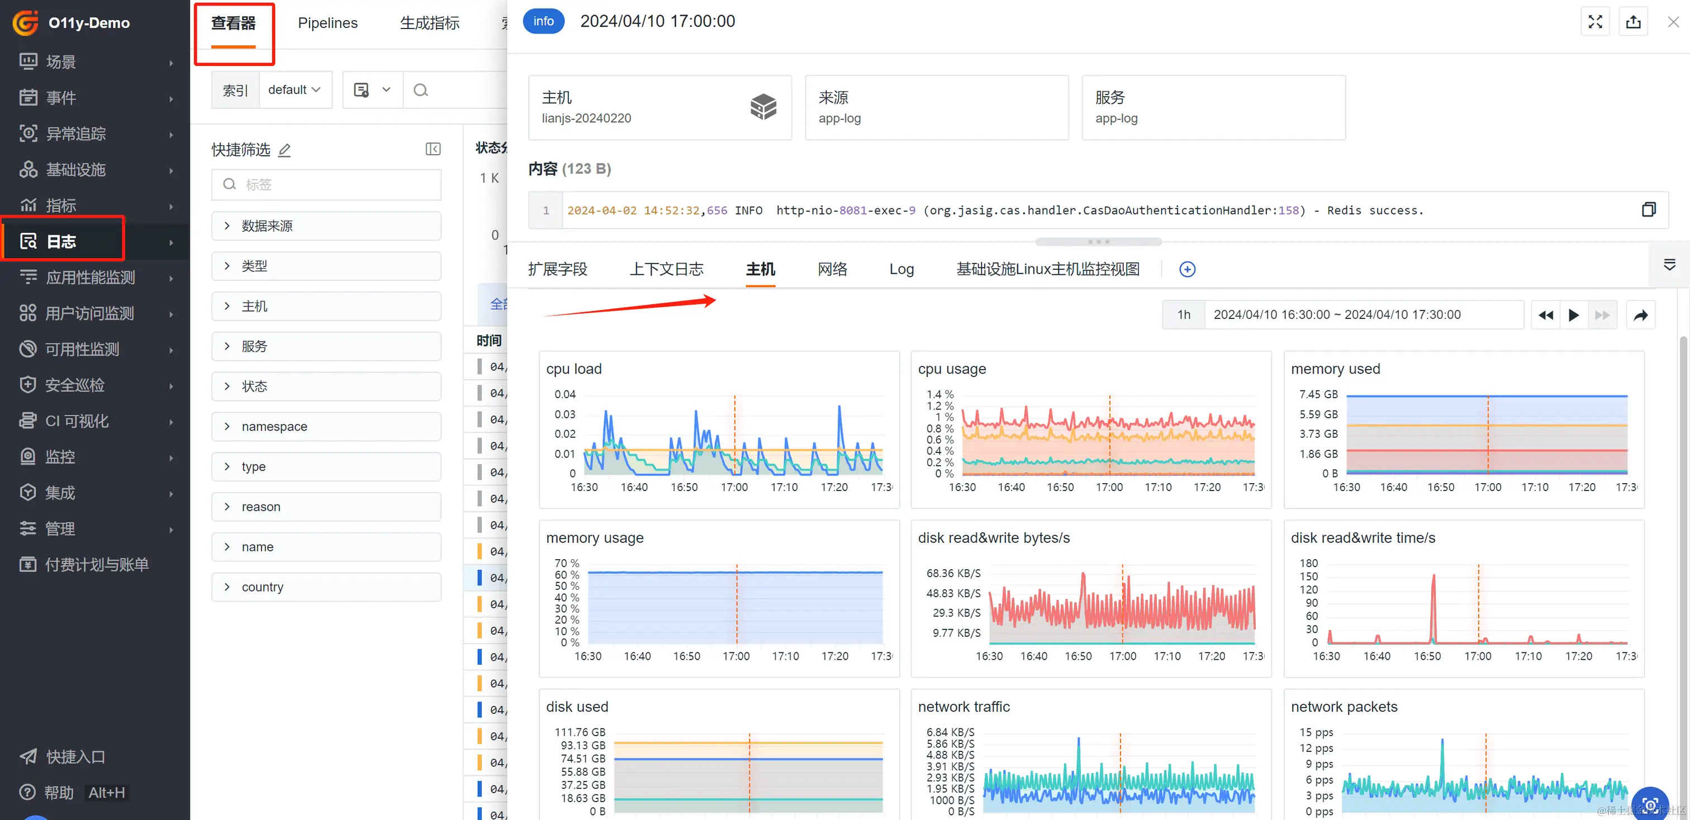This screenshot has width=1690, height=820.
Task: Click the fullscreen expand icon
Action: click(x=1595, y=22)
